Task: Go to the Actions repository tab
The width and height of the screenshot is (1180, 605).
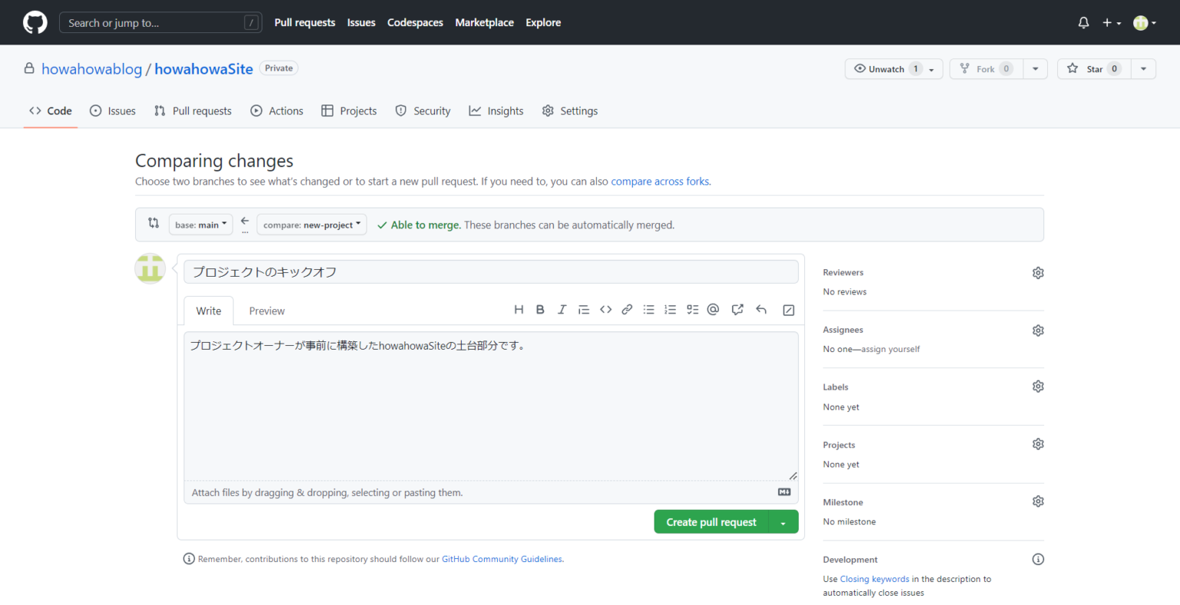Action: click(277, 111)
